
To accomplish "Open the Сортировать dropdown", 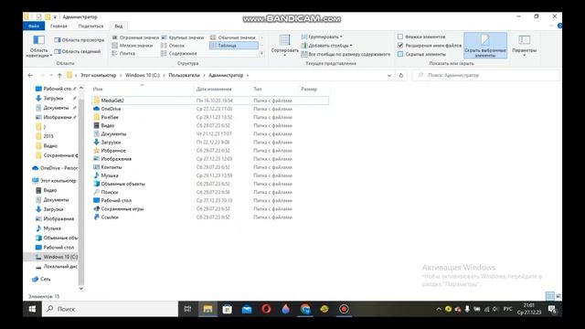I will (284, 46).
